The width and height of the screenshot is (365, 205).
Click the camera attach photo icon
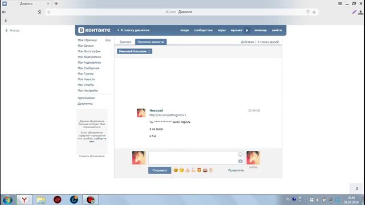point(241,161)
